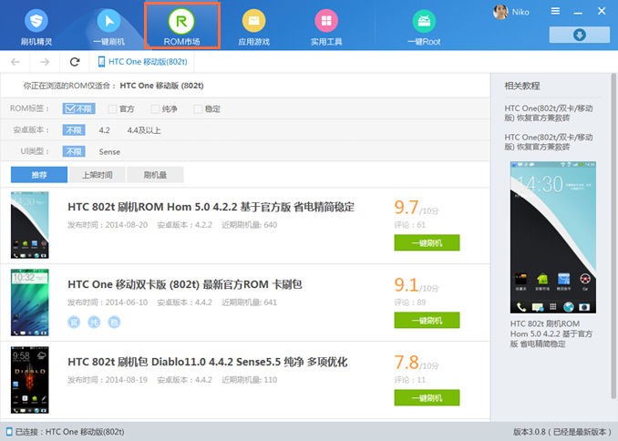Open the 刷机精灵 home icon

pos(36,27)
